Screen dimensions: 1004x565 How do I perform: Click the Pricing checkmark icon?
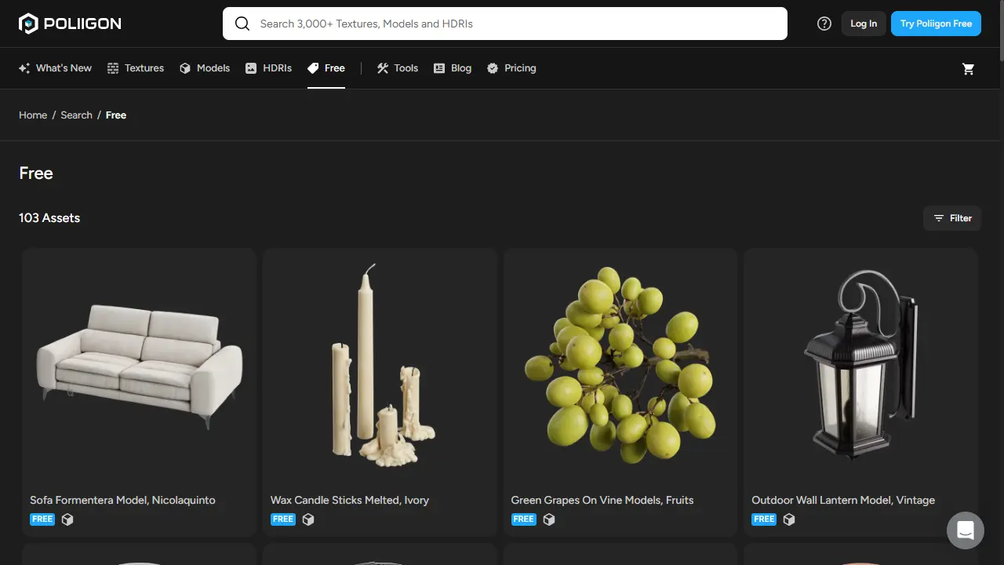click(x=493, y=68)
